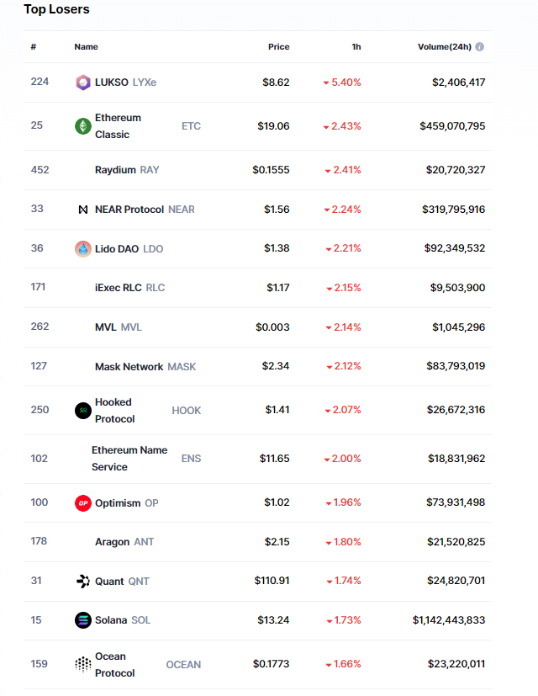This screenshot has height=696, width=538.
Task: Click the Solana logo icon
Action: click(x=82, y=620)
